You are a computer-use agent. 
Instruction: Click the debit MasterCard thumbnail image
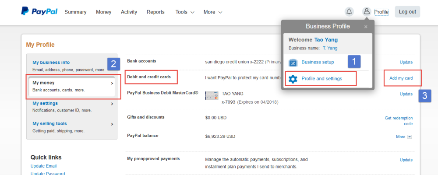tap(212, 95)
